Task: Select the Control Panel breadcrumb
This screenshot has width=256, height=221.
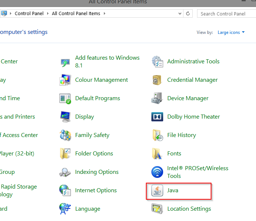Action: click(x=29, y=14)
